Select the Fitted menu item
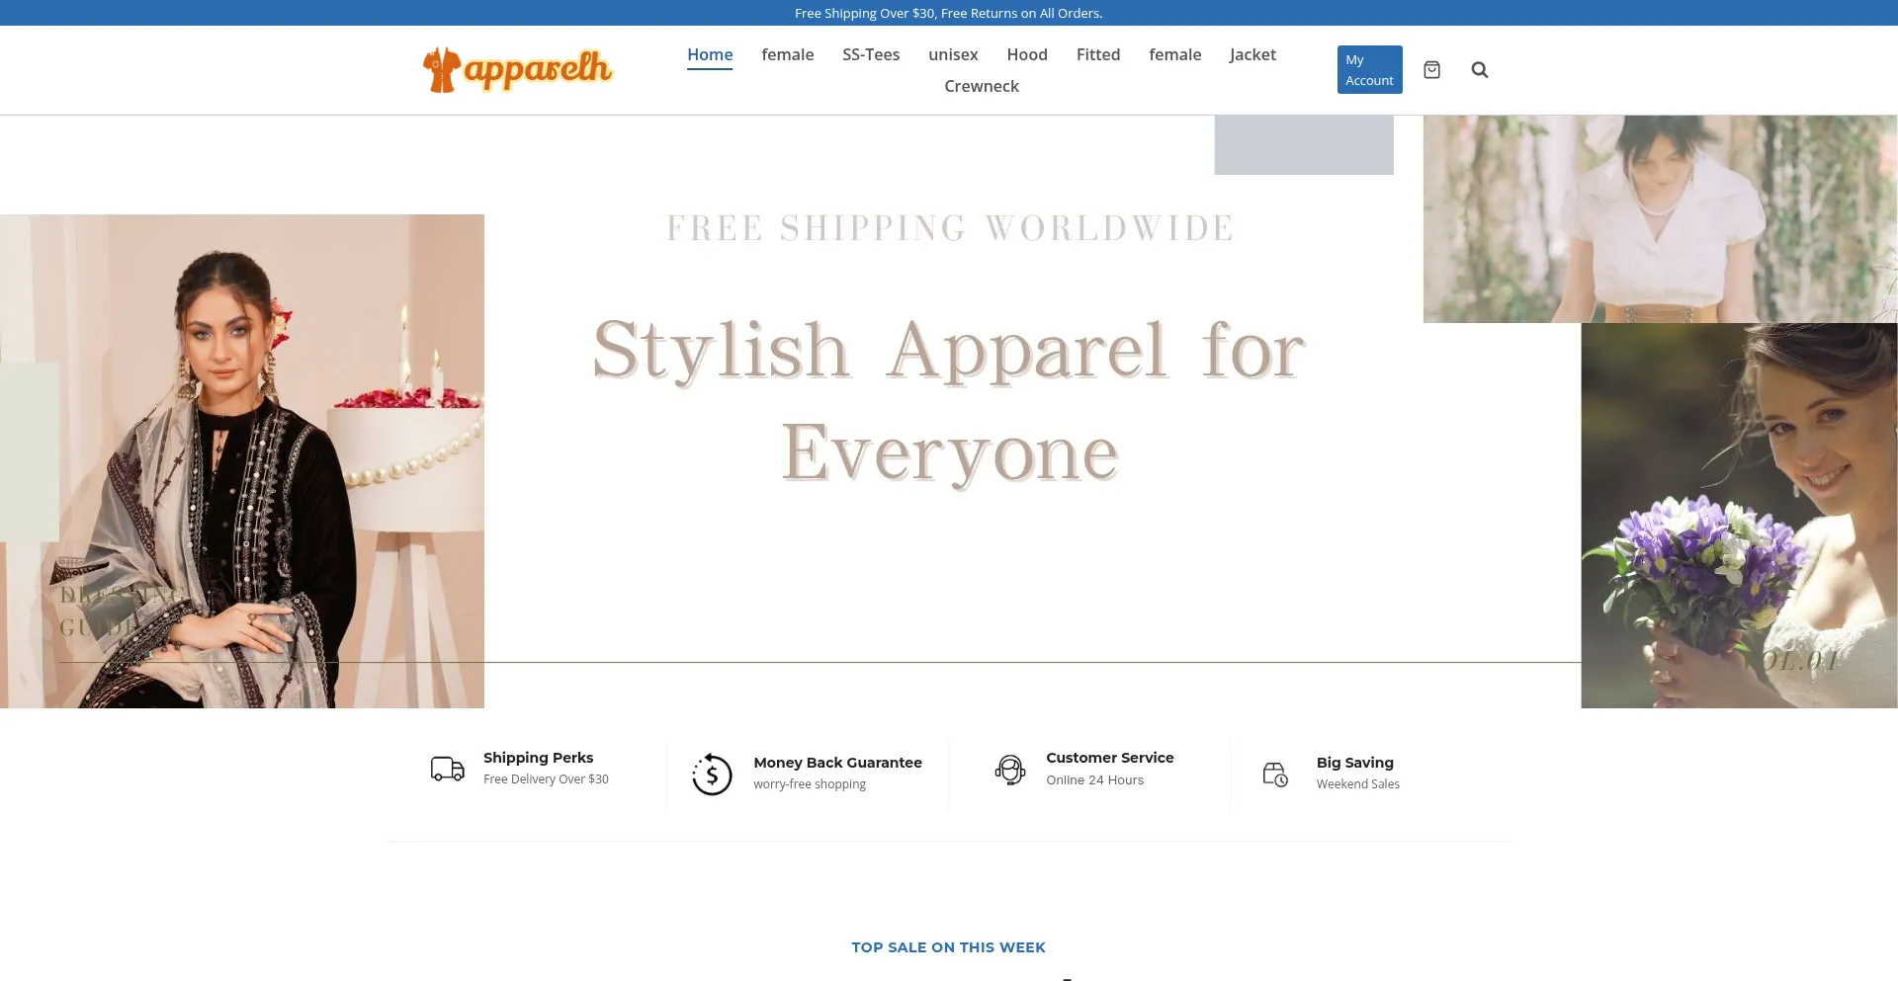The width and height of the screenshot is (1898, 981). (1098, 54)
